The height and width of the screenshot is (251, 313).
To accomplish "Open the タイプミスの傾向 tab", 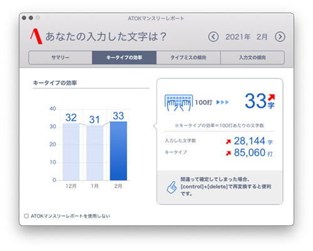I will [188, 58].
